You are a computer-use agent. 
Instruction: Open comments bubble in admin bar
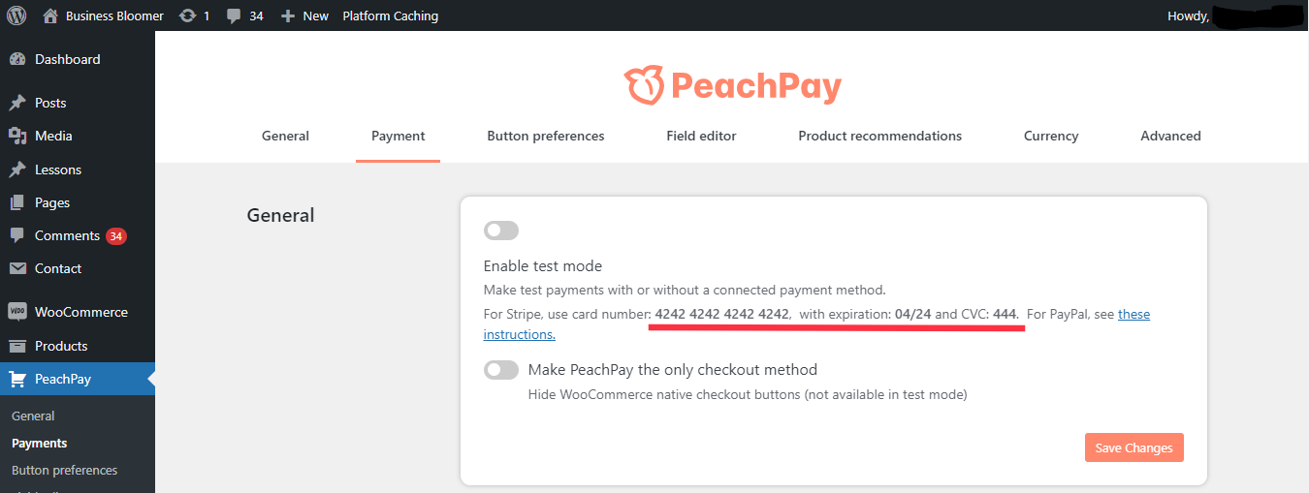[234, 16]
